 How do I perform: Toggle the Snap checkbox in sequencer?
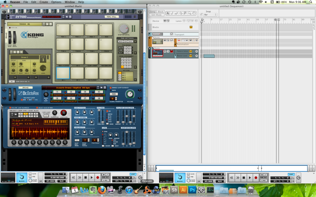[x=201, y=14]
